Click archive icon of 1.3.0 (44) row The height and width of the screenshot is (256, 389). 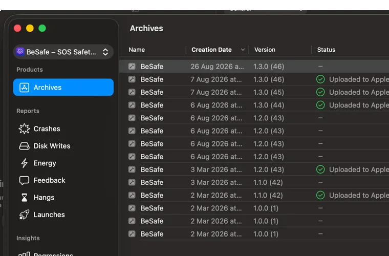132,105
